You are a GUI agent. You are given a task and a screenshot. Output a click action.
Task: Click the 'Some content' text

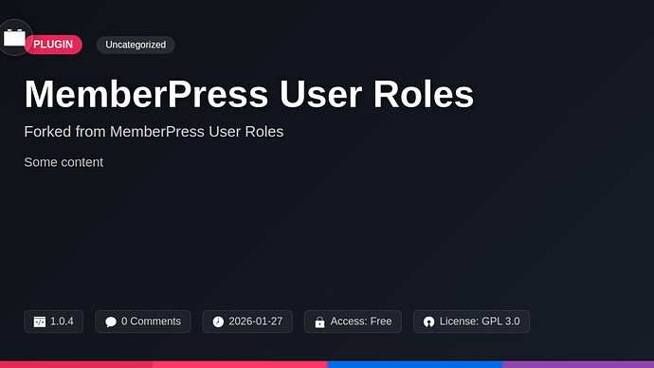[x=64, y=162]
